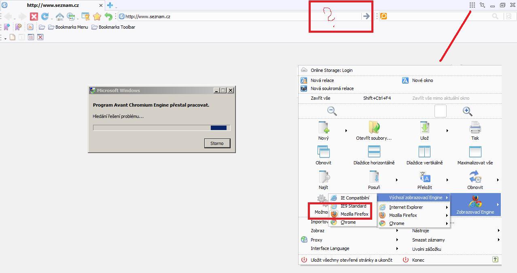Click the empty zoom level box
This screenshot has width=517, height=273.
pyautogui.click(x=441, y=111)
